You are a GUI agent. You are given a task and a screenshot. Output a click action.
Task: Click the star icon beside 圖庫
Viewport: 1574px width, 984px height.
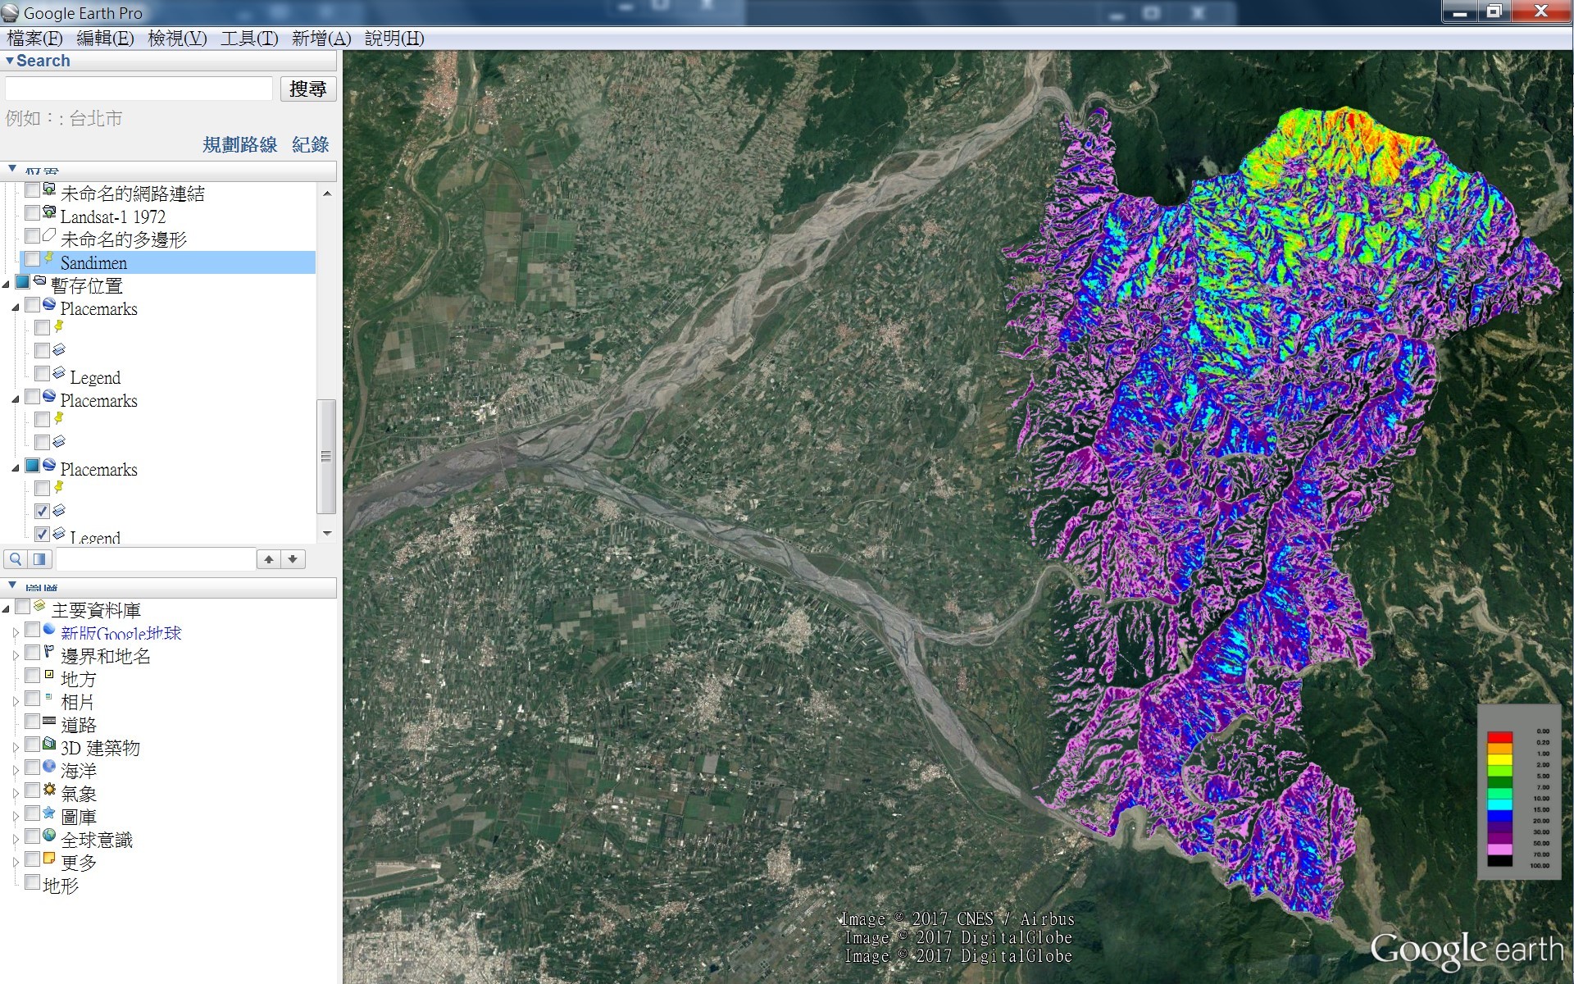tap(49, 813)
